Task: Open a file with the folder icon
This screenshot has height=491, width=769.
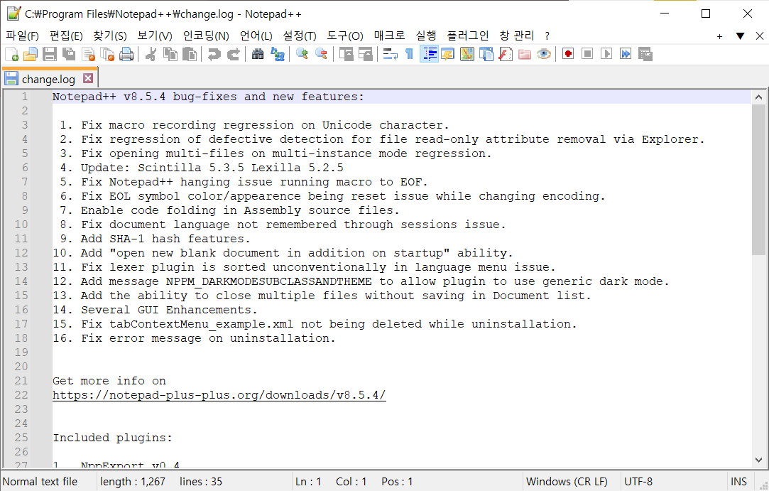Action: click(x=31, y=54)
